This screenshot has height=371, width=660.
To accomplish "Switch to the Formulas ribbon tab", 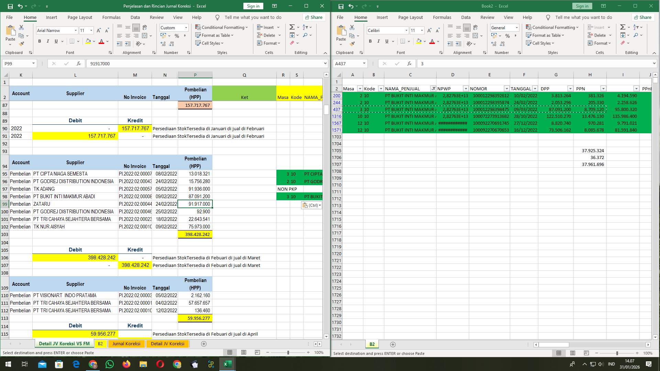I will tap(111, 17).
